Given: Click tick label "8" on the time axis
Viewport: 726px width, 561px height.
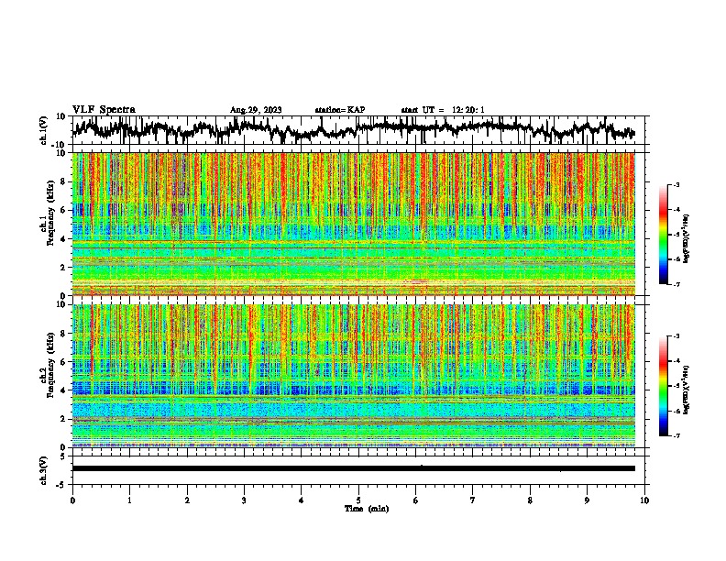Looking at the screenshot, I should point(530,500).
